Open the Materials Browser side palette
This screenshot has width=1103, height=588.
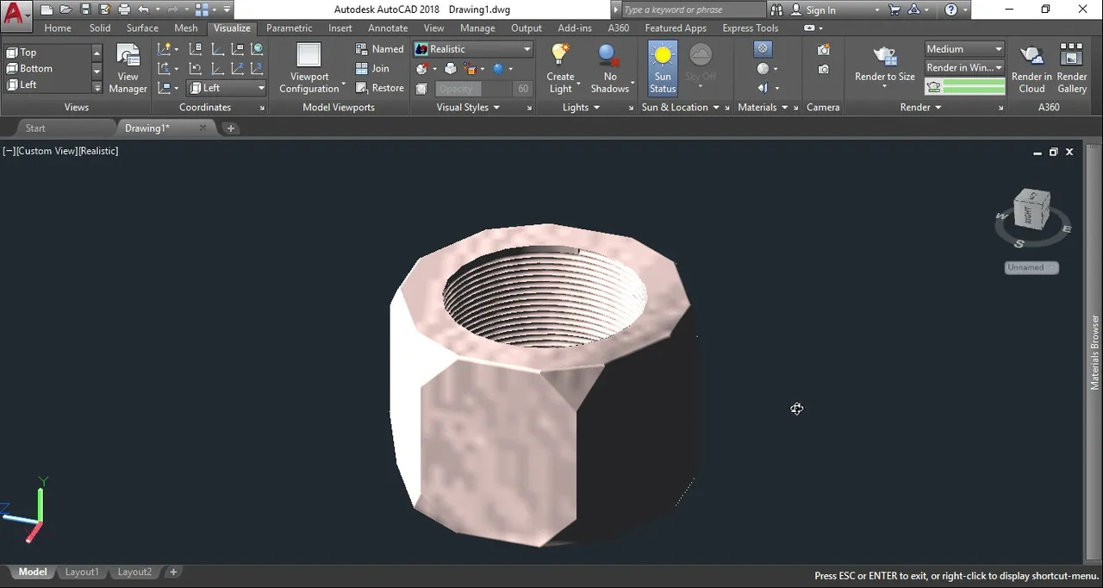coord(1095,352)
